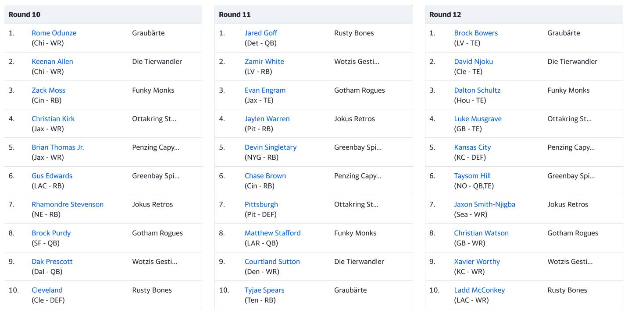This screenshot has width=628, height=315.
Task: Open Matthew Stafford's profile
Action: point(272,233)
